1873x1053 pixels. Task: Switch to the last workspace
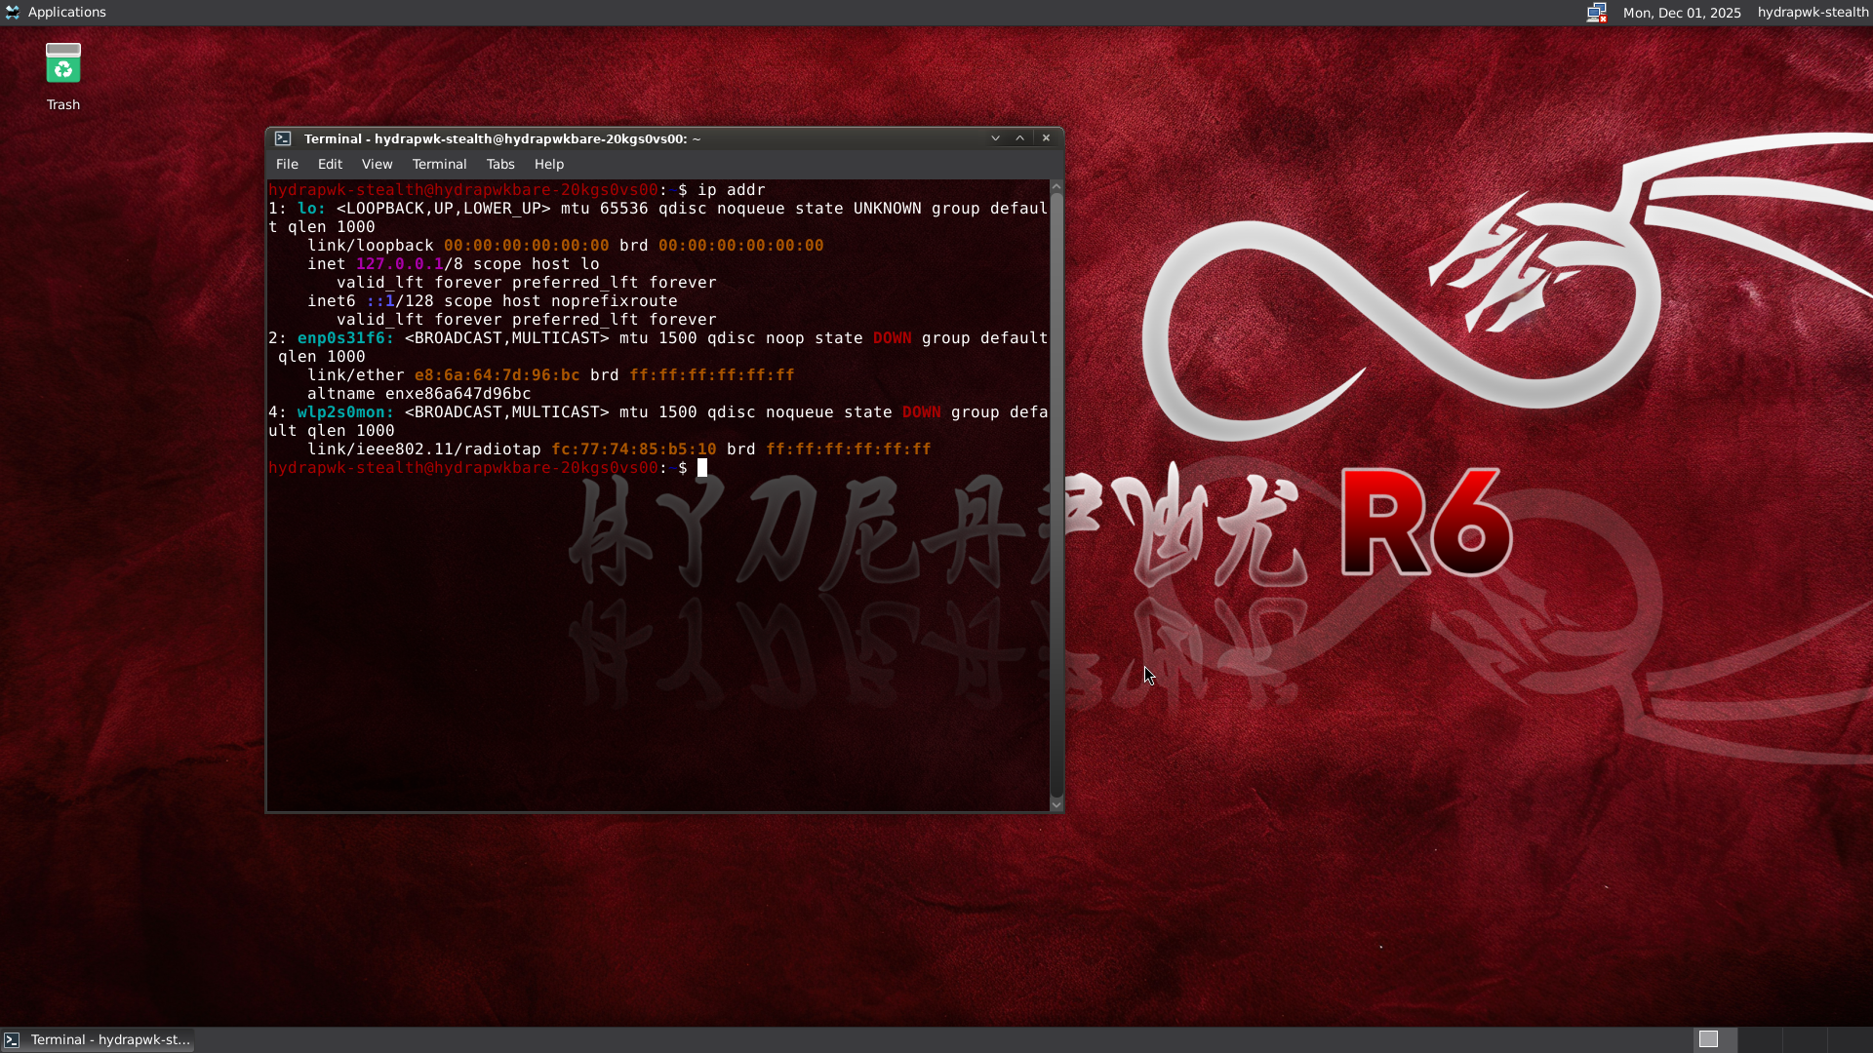pos(1849,1039)
